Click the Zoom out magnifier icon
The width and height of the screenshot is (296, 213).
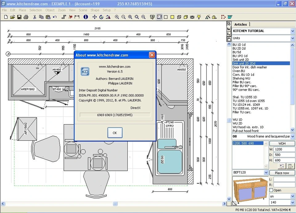[123, 17]
